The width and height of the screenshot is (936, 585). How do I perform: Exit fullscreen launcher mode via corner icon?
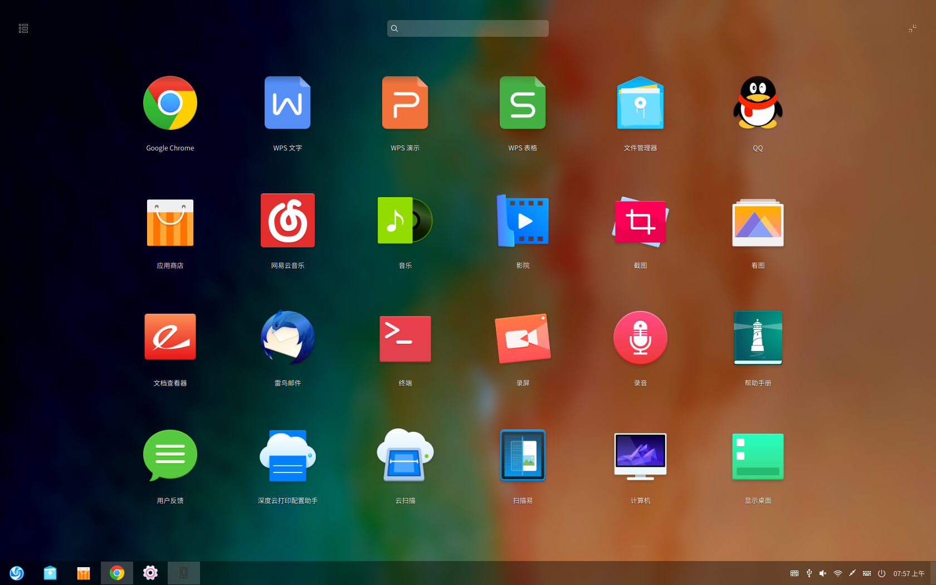(912, 28)
